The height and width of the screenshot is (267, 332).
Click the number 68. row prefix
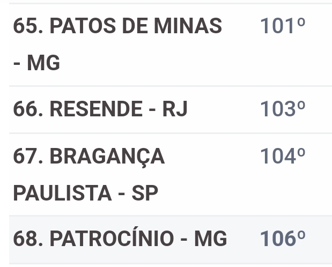point(27,239)
